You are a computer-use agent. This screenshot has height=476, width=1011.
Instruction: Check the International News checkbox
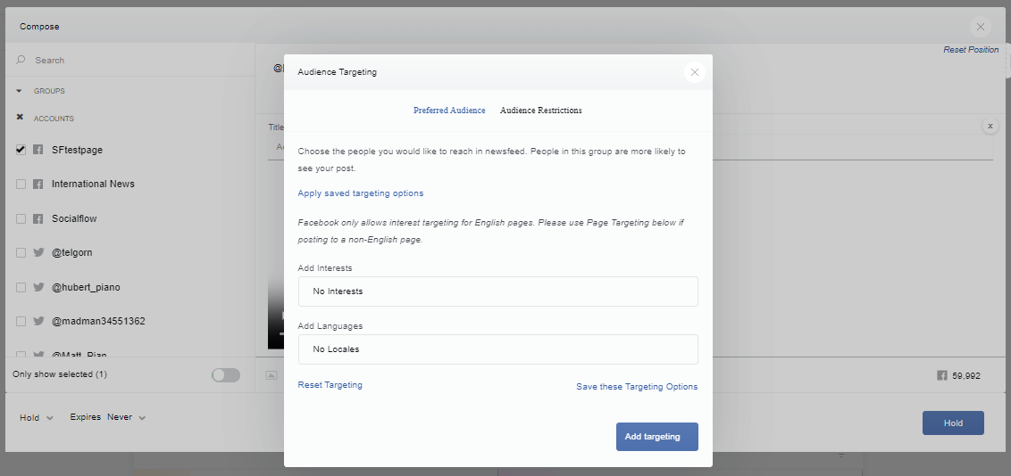click(21, 184)
